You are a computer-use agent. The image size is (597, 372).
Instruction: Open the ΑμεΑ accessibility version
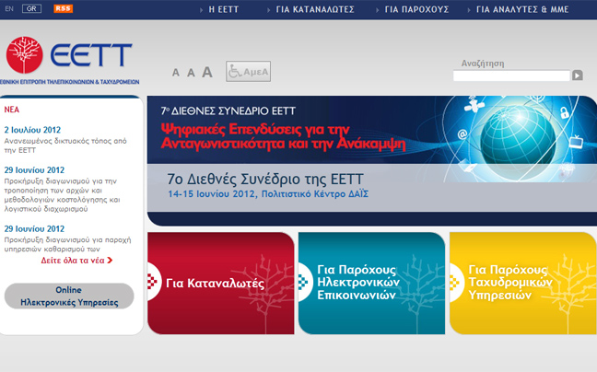click(x=248, y=71)
